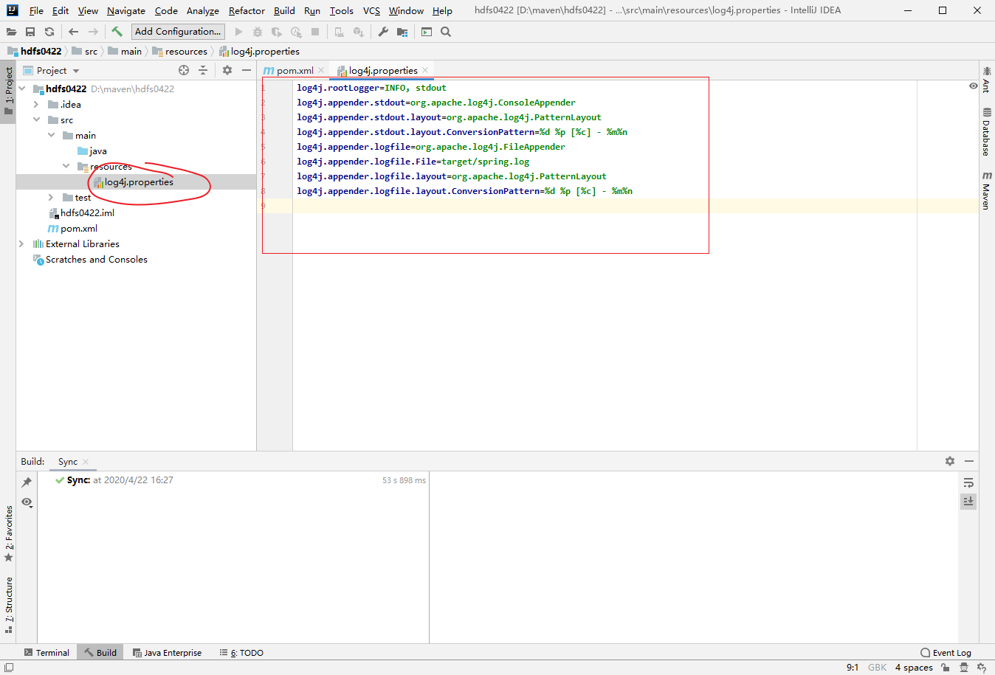Expand External Libraries node

[x=21, y=243]
